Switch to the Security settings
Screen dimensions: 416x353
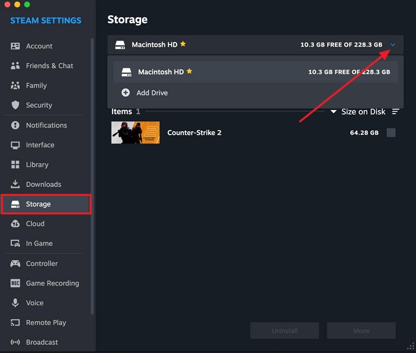click(x=46, y=105)
